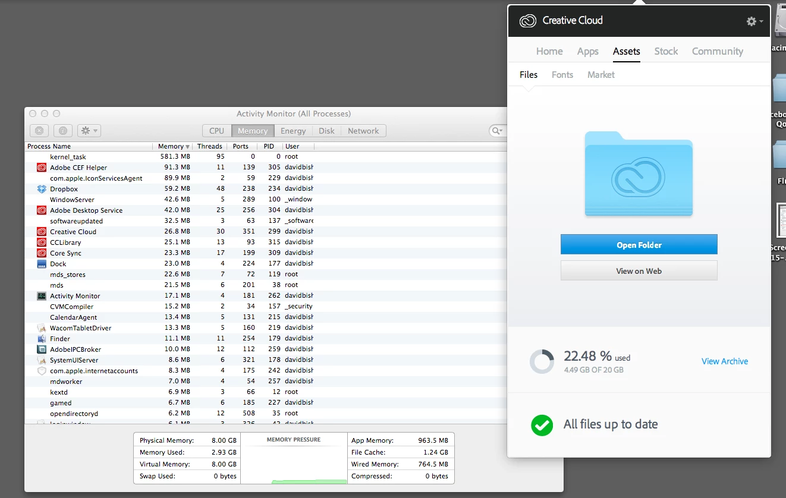786x498 pixels.
Task: Sort by the Threads column header
Action: point(209,146)
